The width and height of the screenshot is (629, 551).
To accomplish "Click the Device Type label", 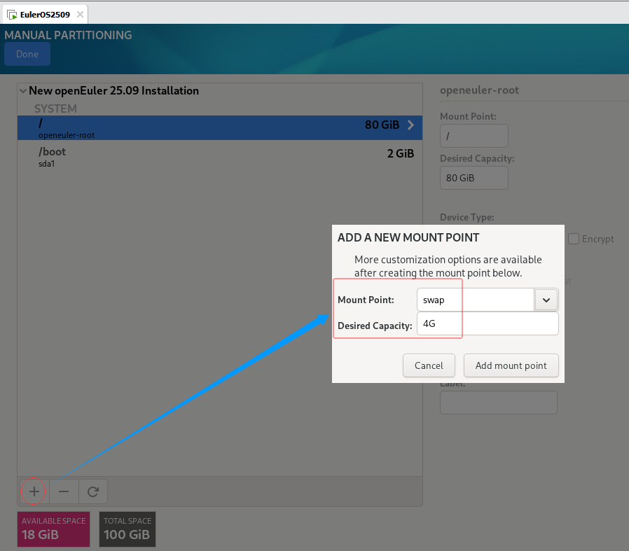I will tap(467, 217).
